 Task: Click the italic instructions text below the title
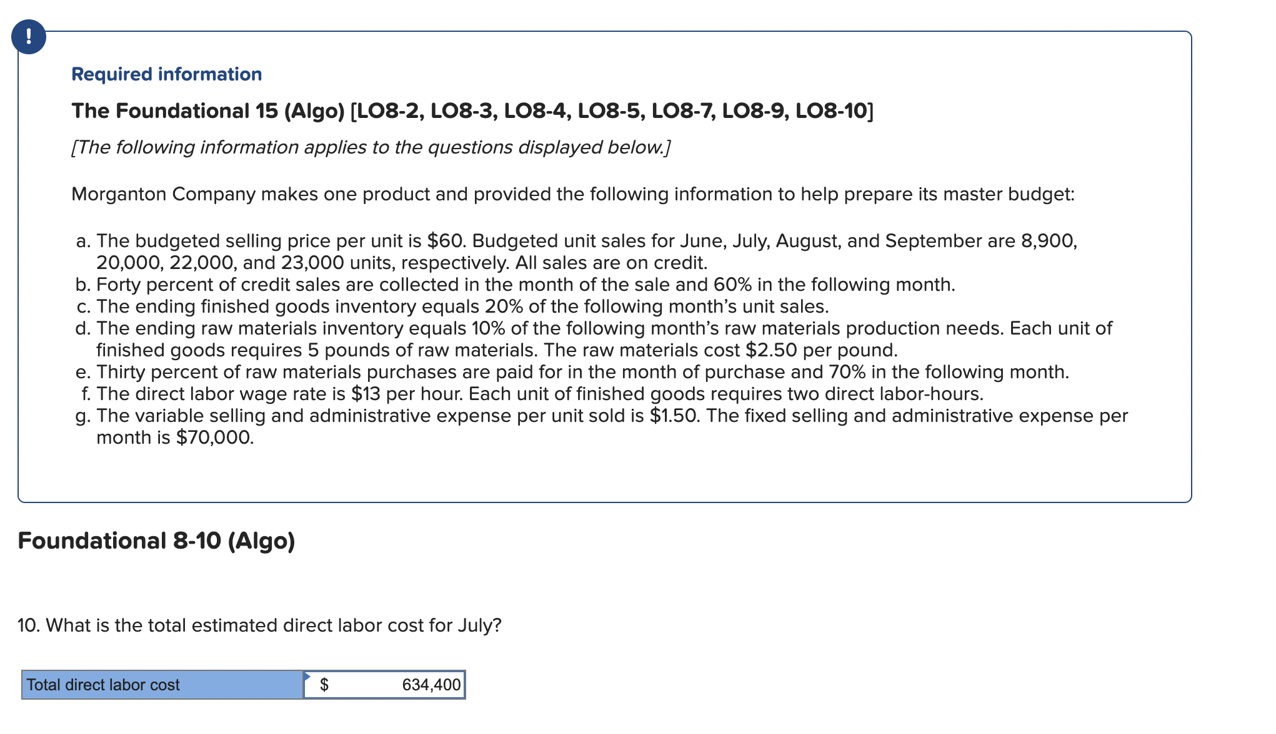[x=371, y=147]
